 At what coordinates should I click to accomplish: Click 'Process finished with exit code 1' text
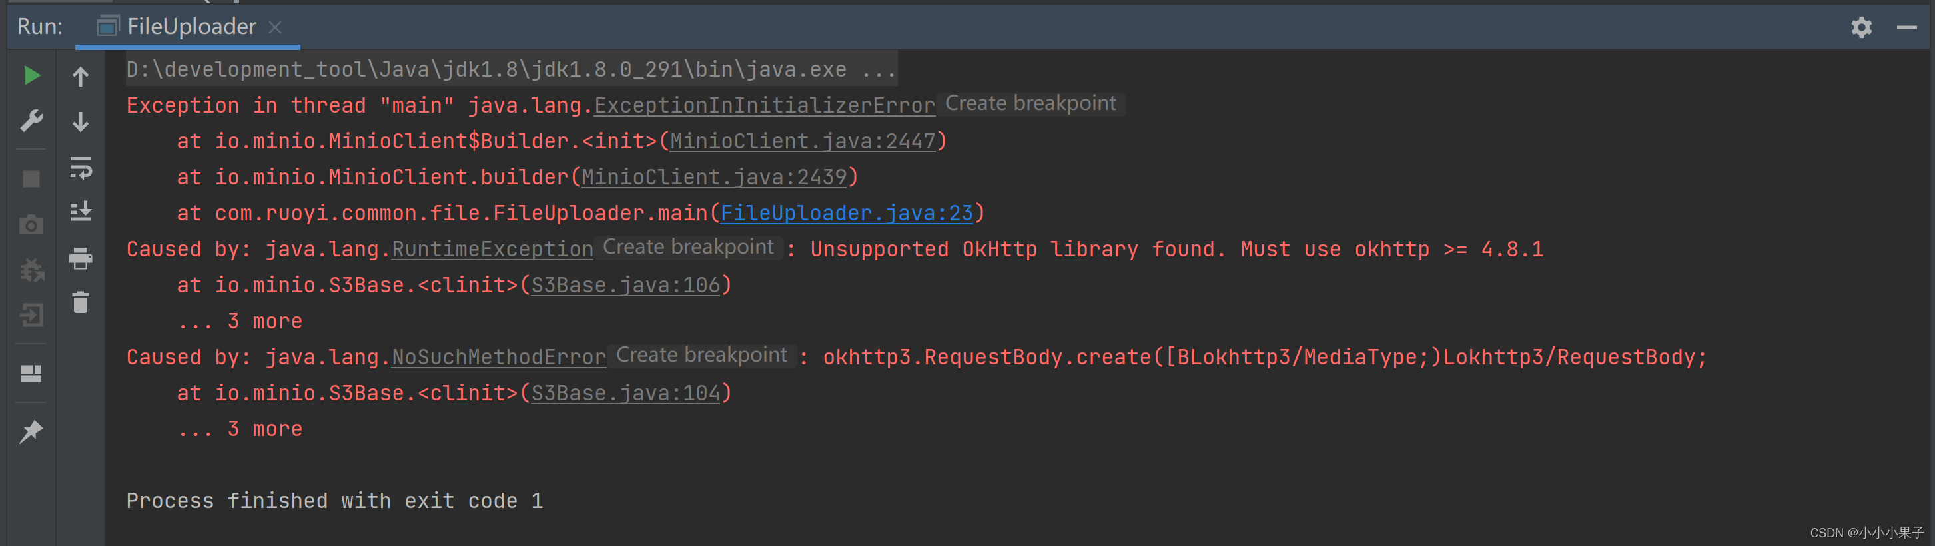coord(334,501)
